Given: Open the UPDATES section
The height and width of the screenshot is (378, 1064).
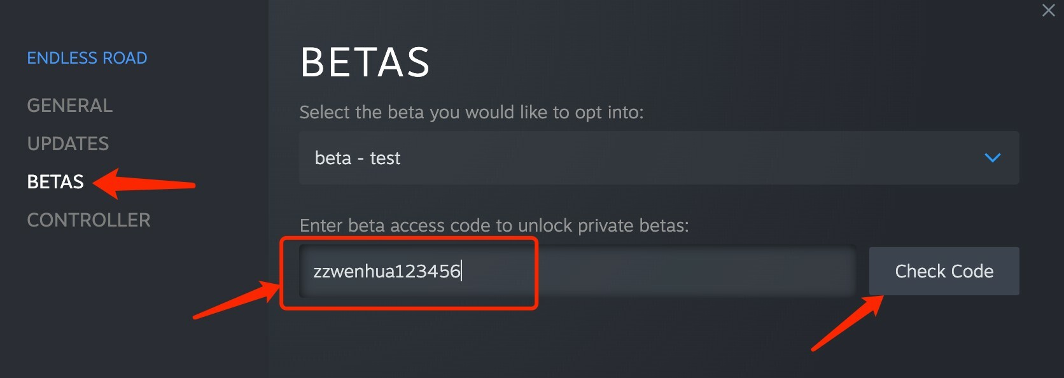Looking at the screenshot, I should click(x=68, y=143).
